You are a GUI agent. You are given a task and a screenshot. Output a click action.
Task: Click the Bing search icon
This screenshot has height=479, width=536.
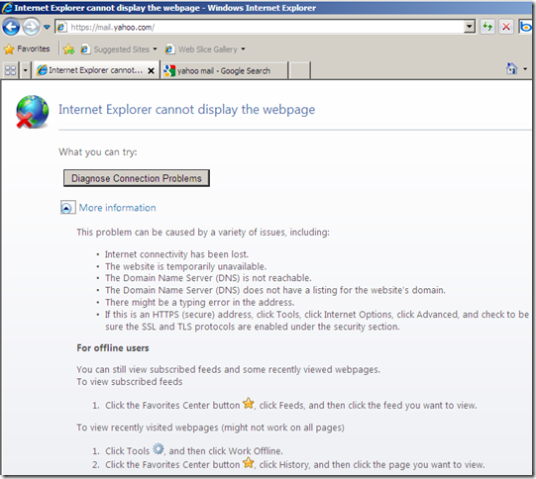(525, 27)
